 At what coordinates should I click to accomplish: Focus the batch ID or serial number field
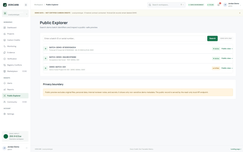tap(124, 38)
